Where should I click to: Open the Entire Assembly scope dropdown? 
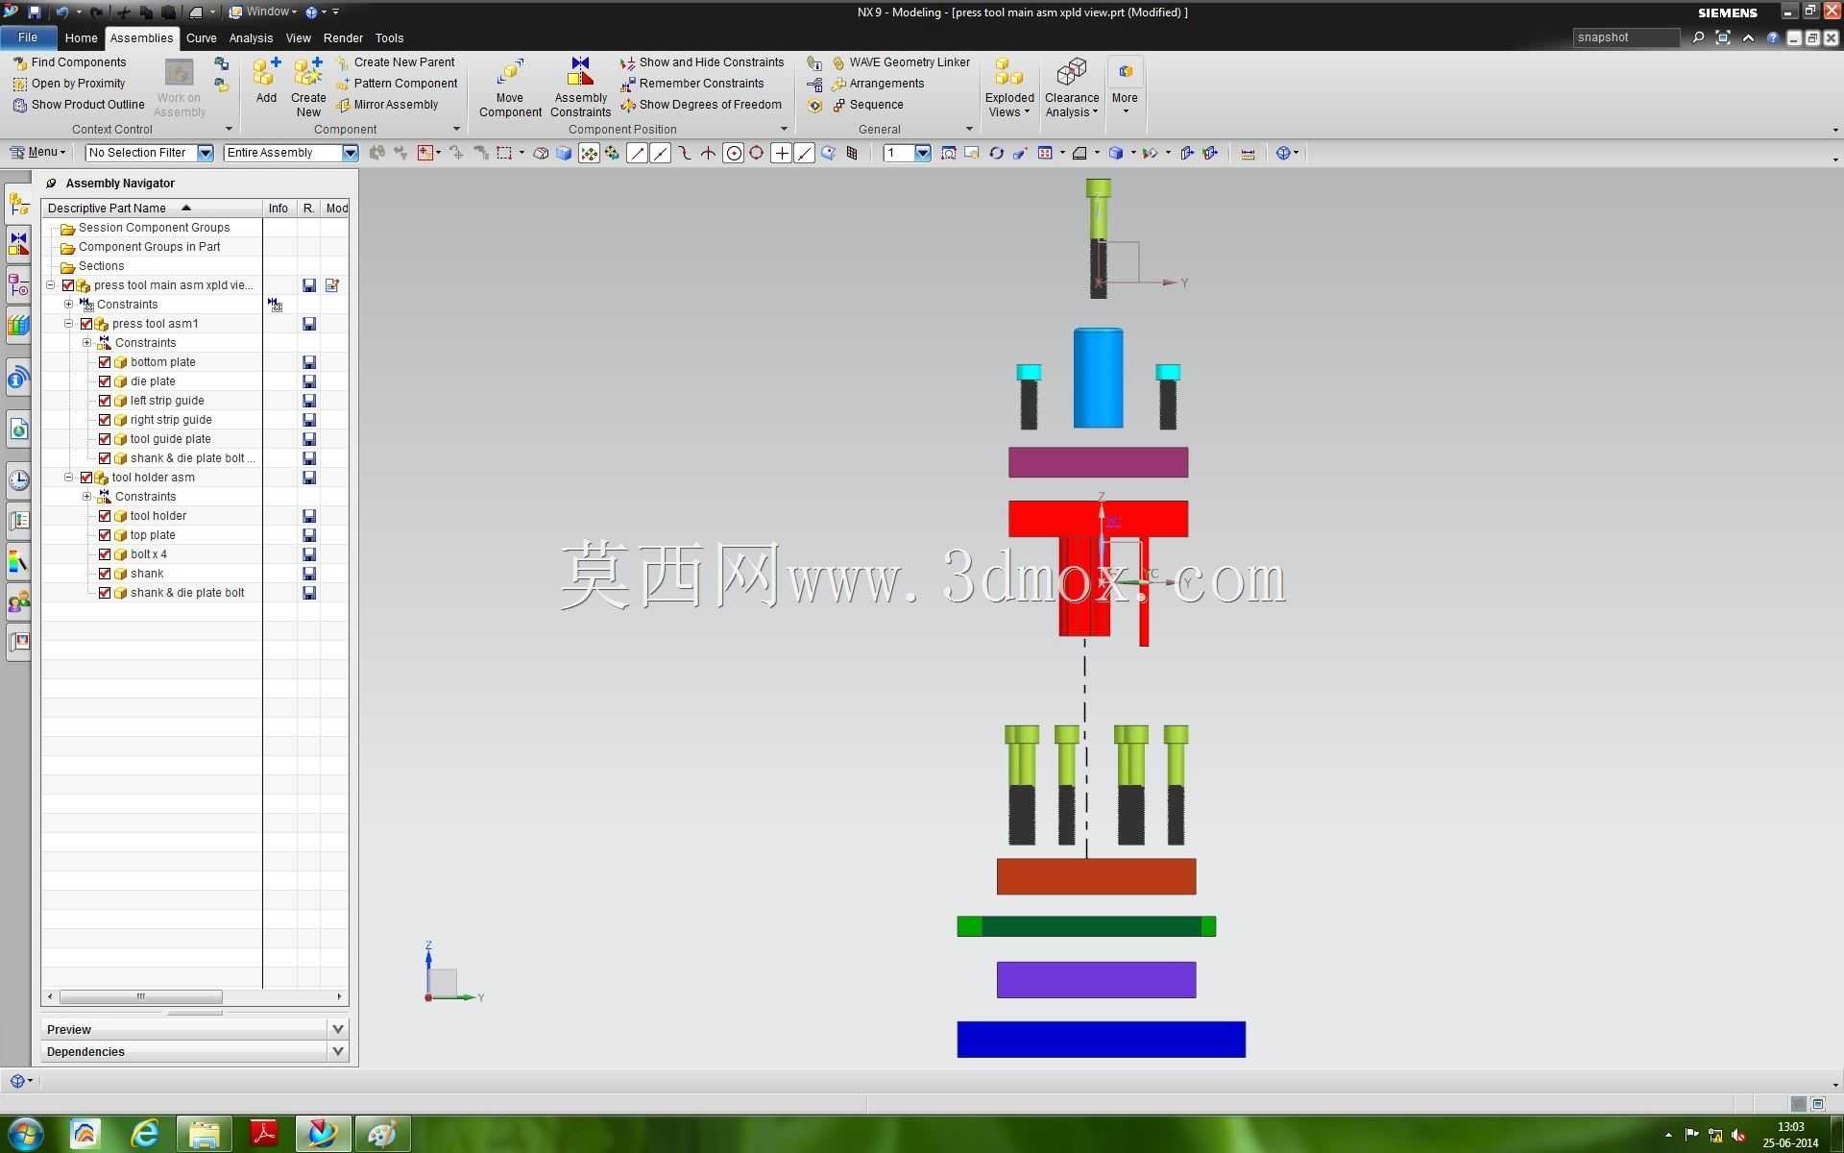[350, 153]
